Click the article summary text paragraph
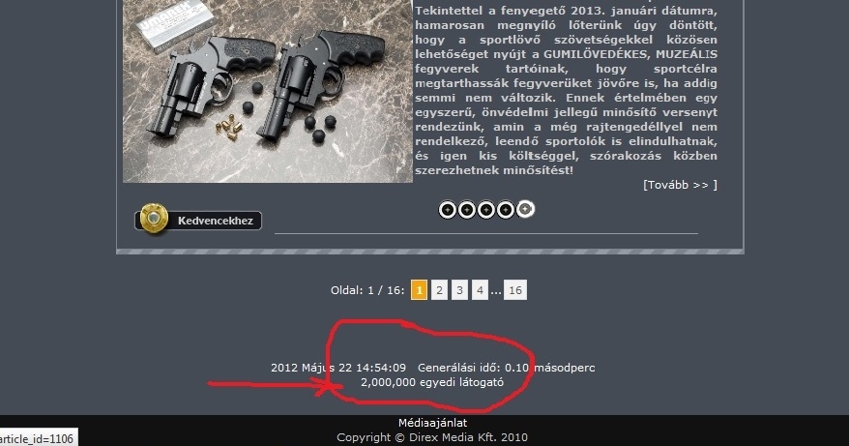This screenshot has width=849, height=446. [566, 91]
